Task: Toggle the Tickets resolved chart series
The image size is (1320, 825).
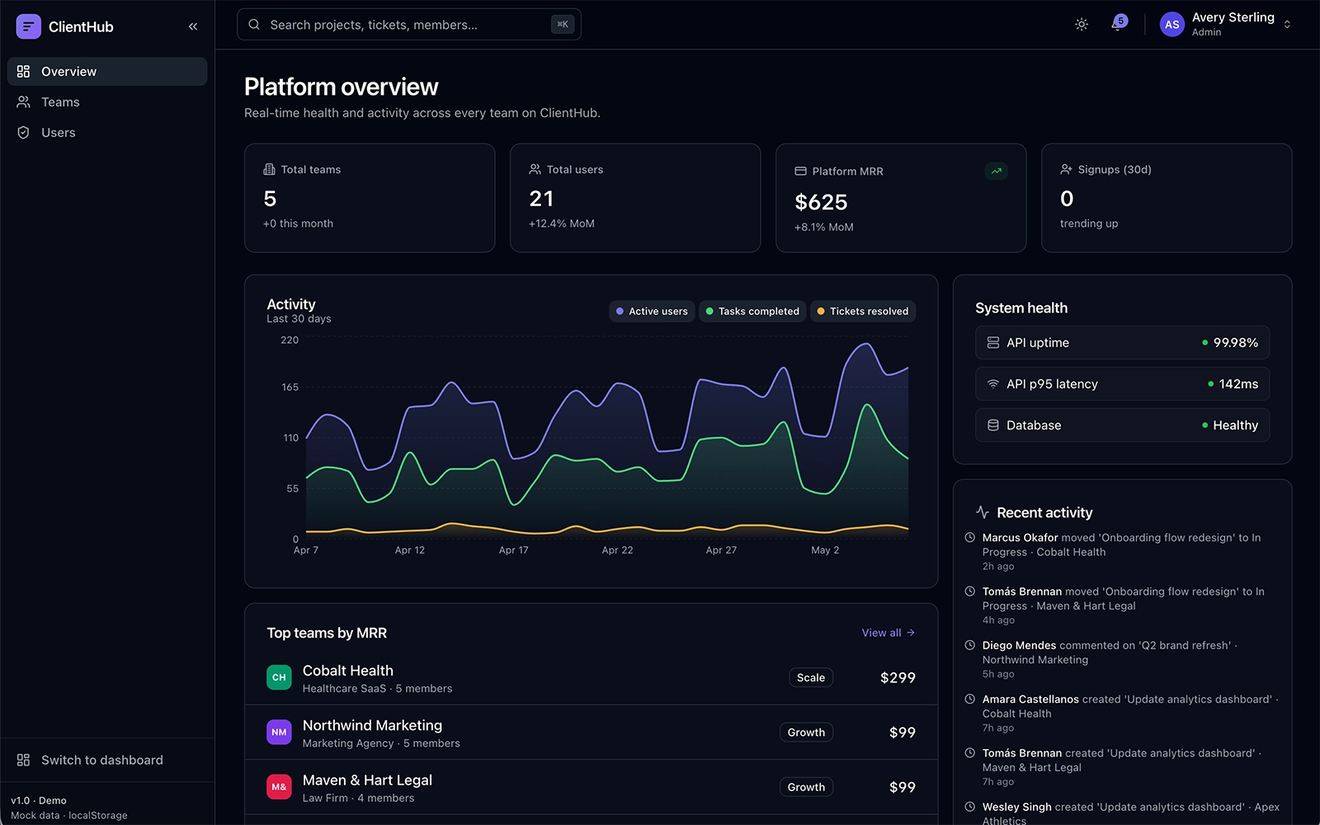Action: click(863, 311)
